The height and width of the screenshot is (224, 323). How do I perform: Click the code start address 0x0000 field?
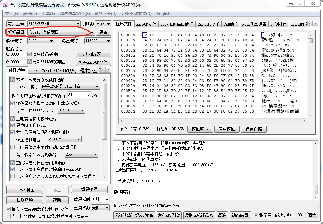(16, 54)
